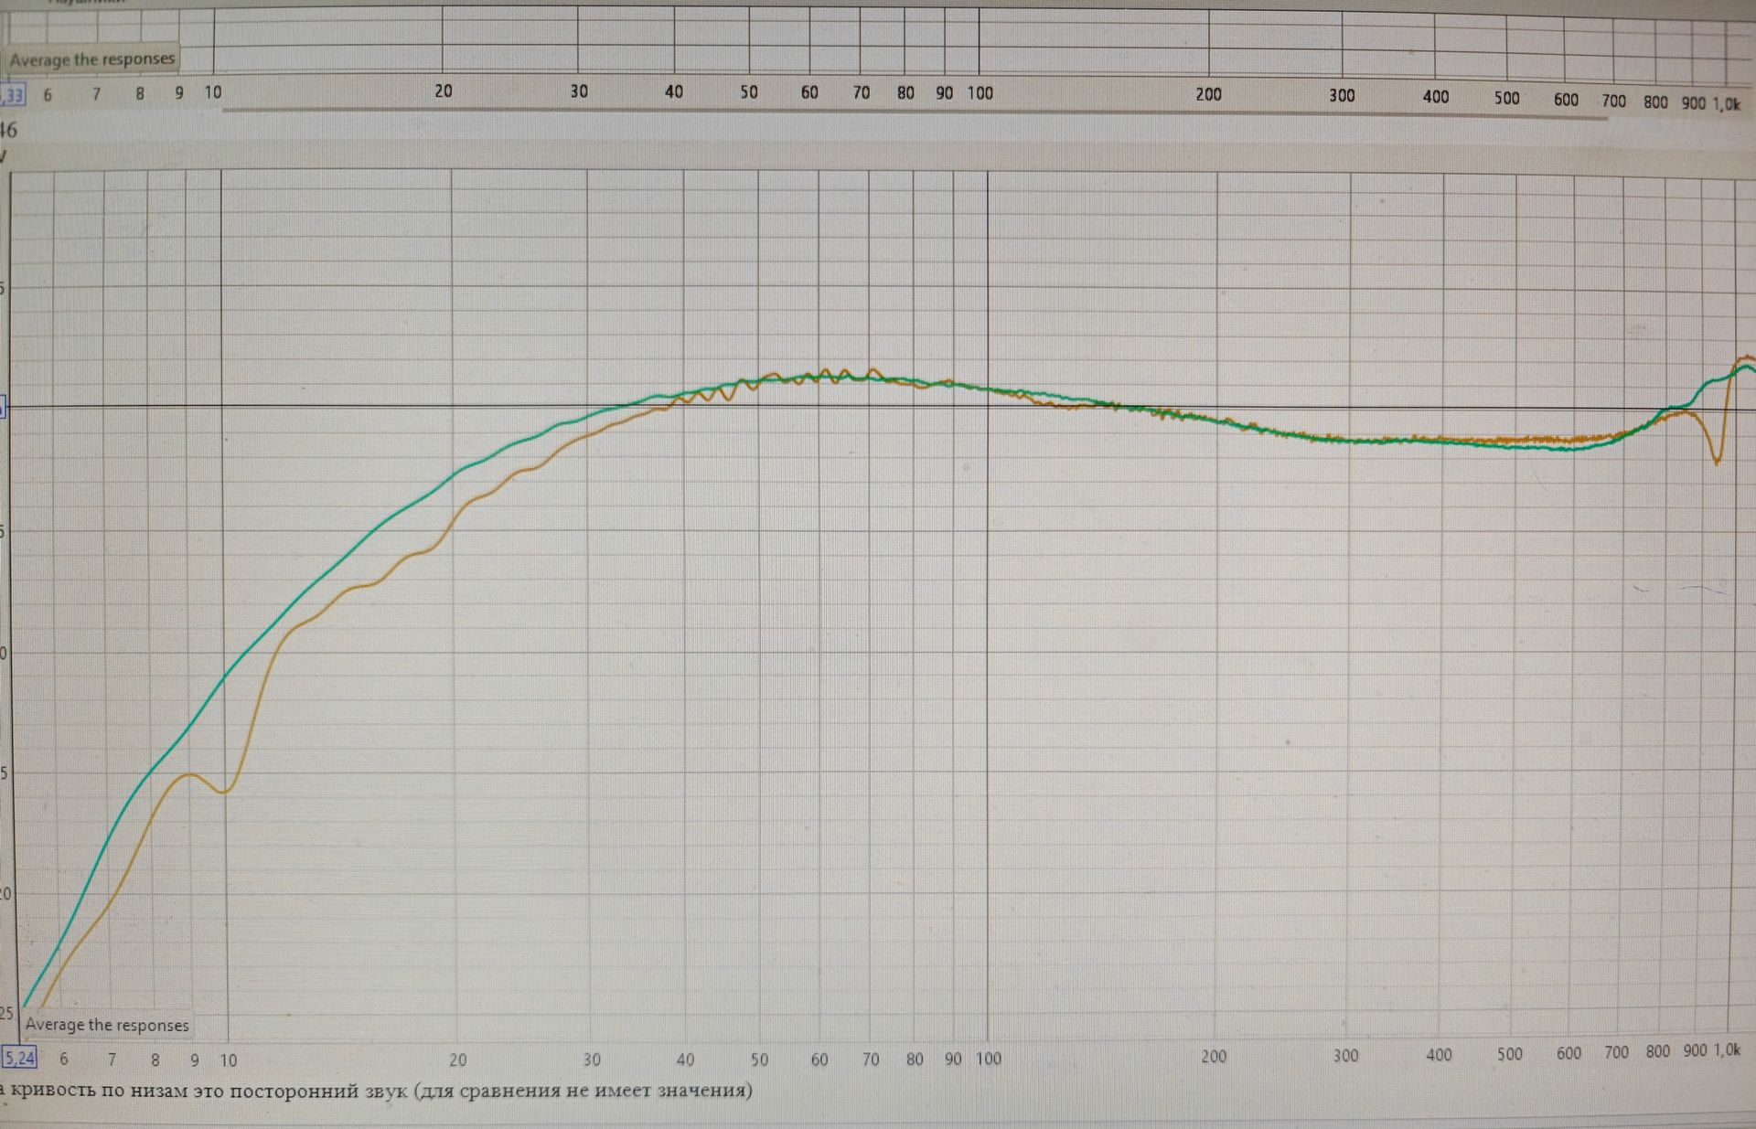Click the 20 Hz label on bottom axis
The height and width of the screenshot is (1129, 1756).
click(457, 1060)
